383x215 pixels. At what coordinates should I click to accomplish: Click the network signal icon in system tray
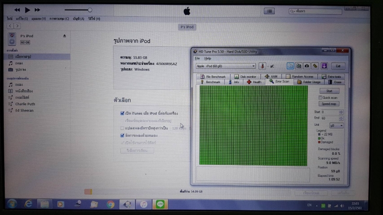[x=336, y=206]
